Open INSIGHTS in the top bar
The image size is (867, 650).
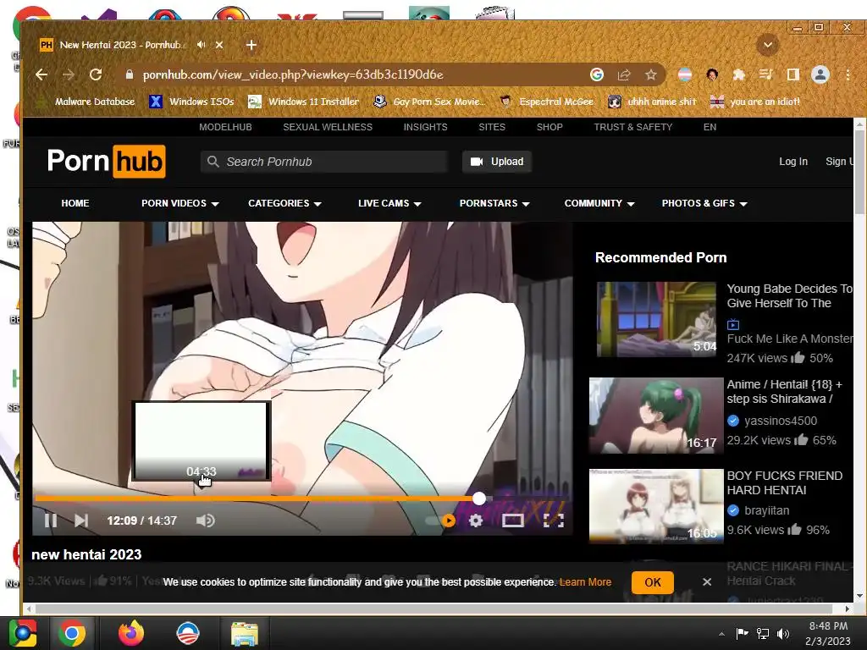tap(425, 127)
